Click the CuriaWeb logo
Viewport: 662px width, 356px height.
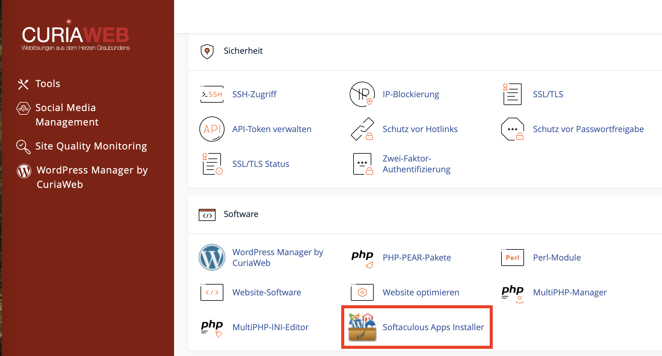[x=75, y=35]
